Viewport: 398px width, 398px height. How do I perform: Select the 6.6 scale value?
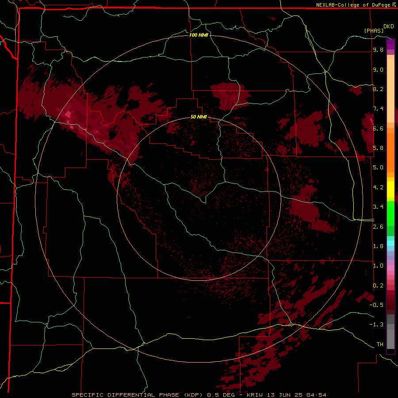coord(378,128)
